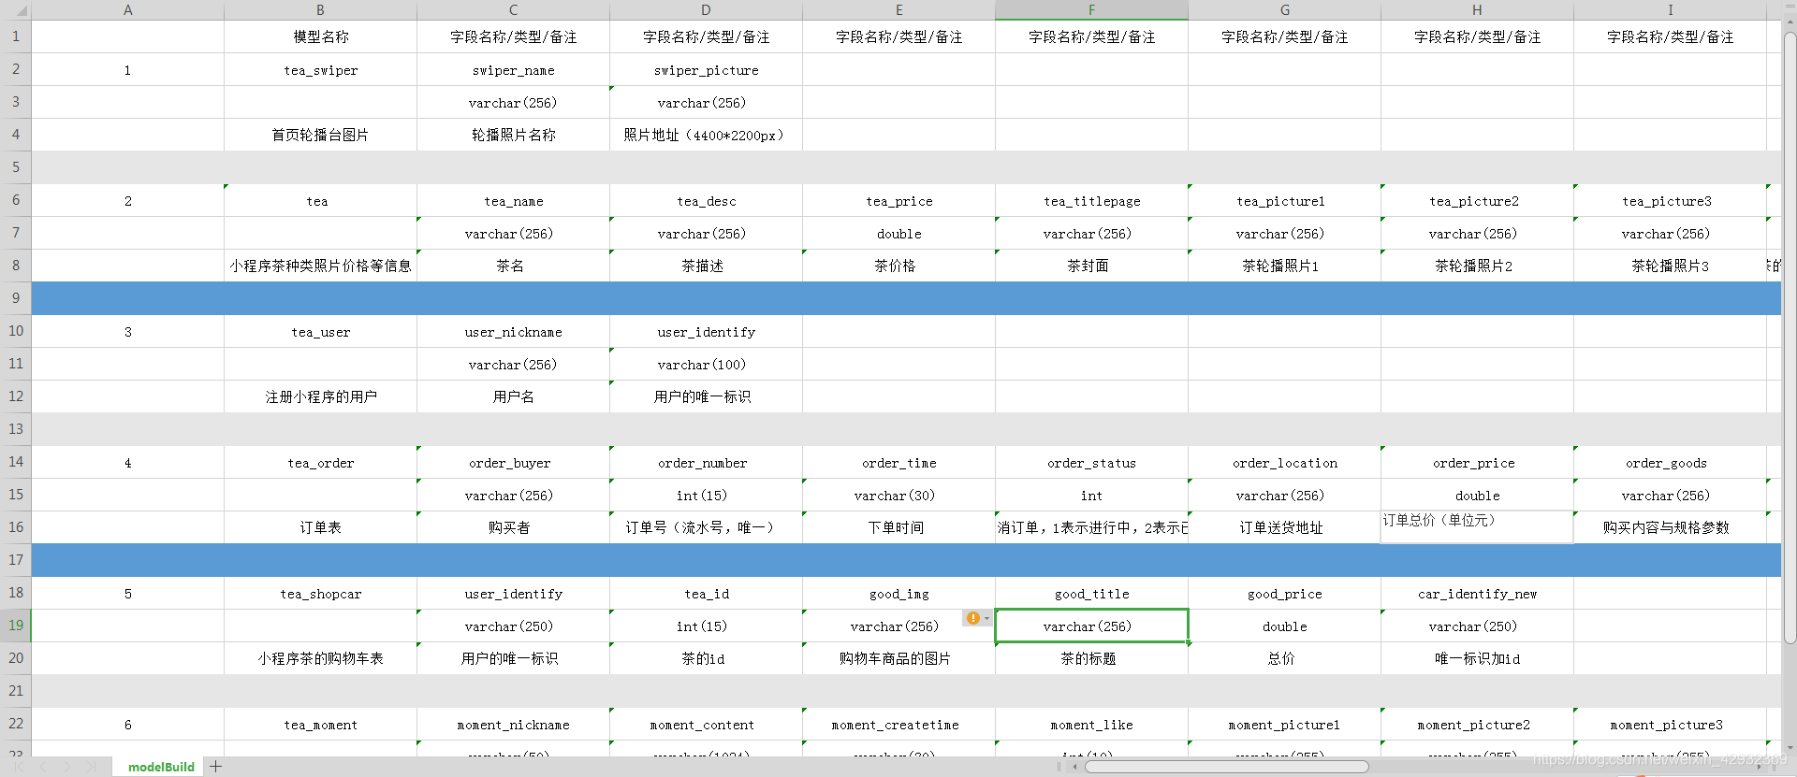Select column D header
The image size is (1797, 777).
(x=706, y=10)
